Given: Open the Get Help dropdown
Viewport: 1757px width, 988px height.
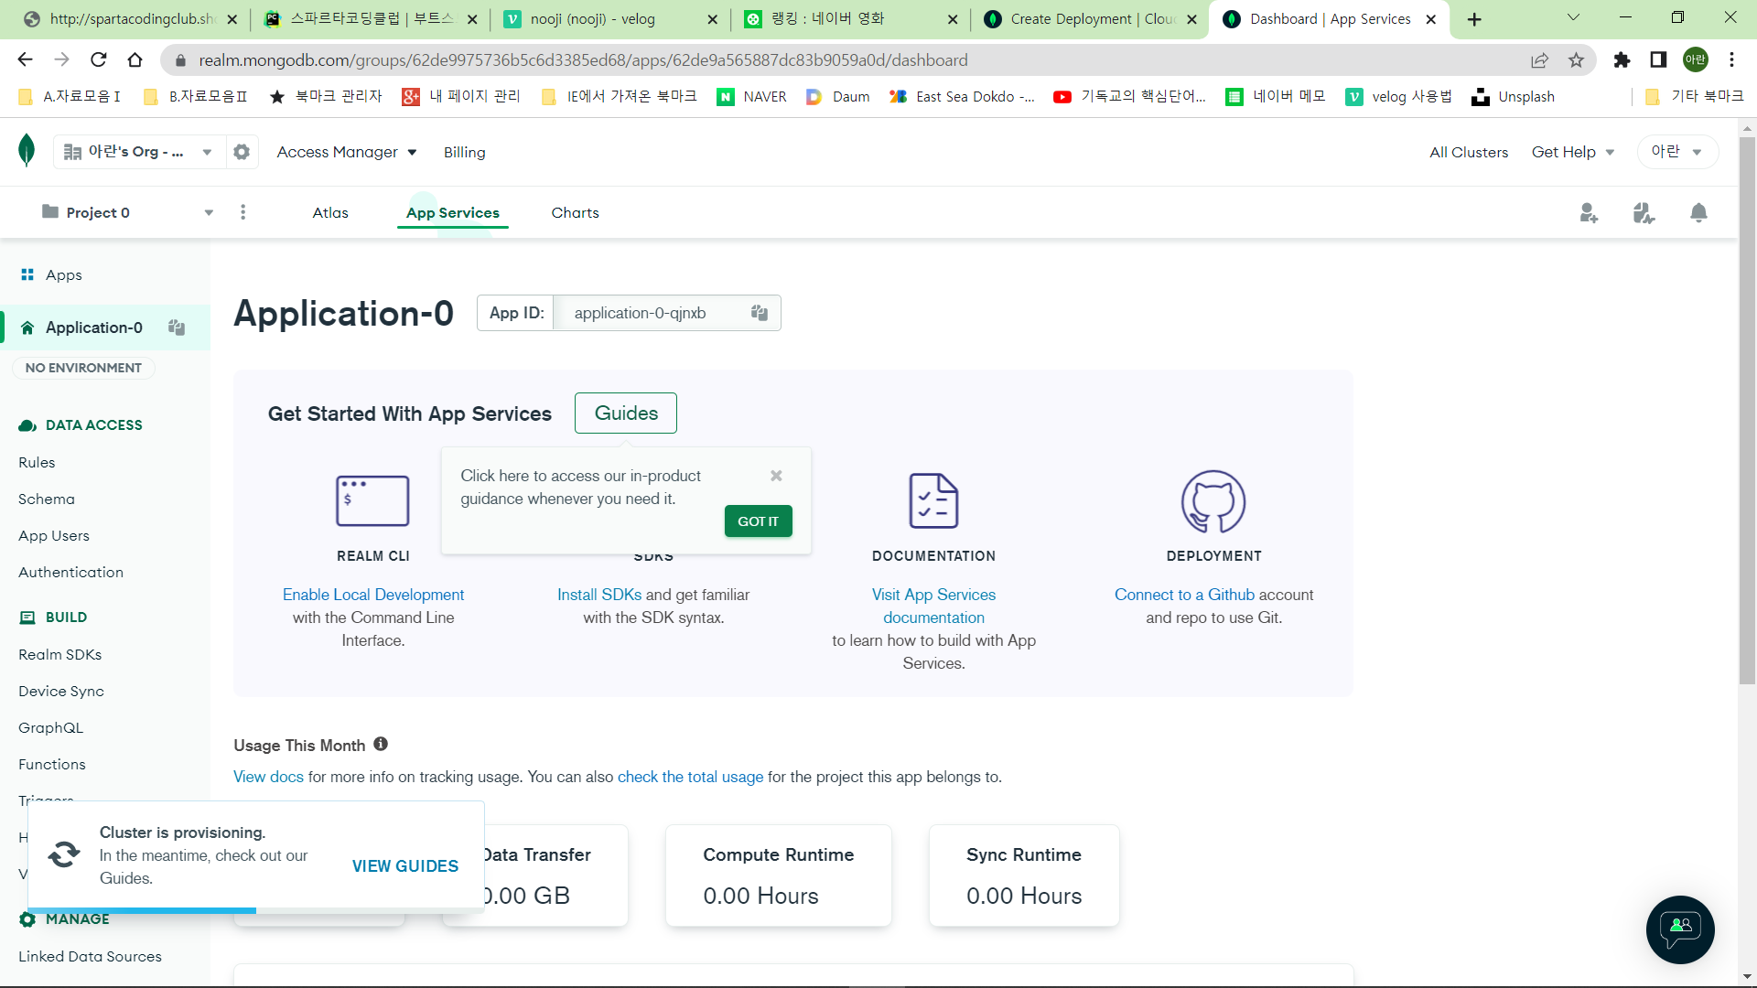Looking at the screenshot, I should 1573,152.
